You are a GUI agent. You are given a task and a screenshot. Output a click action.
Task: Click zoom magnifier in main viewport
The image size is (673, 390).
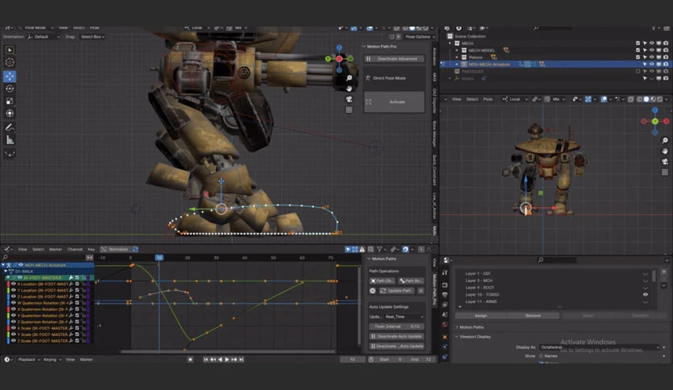349,77
